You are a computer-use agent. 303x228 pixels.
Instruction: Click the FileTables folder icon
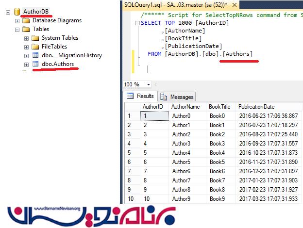tap(35, 47)
